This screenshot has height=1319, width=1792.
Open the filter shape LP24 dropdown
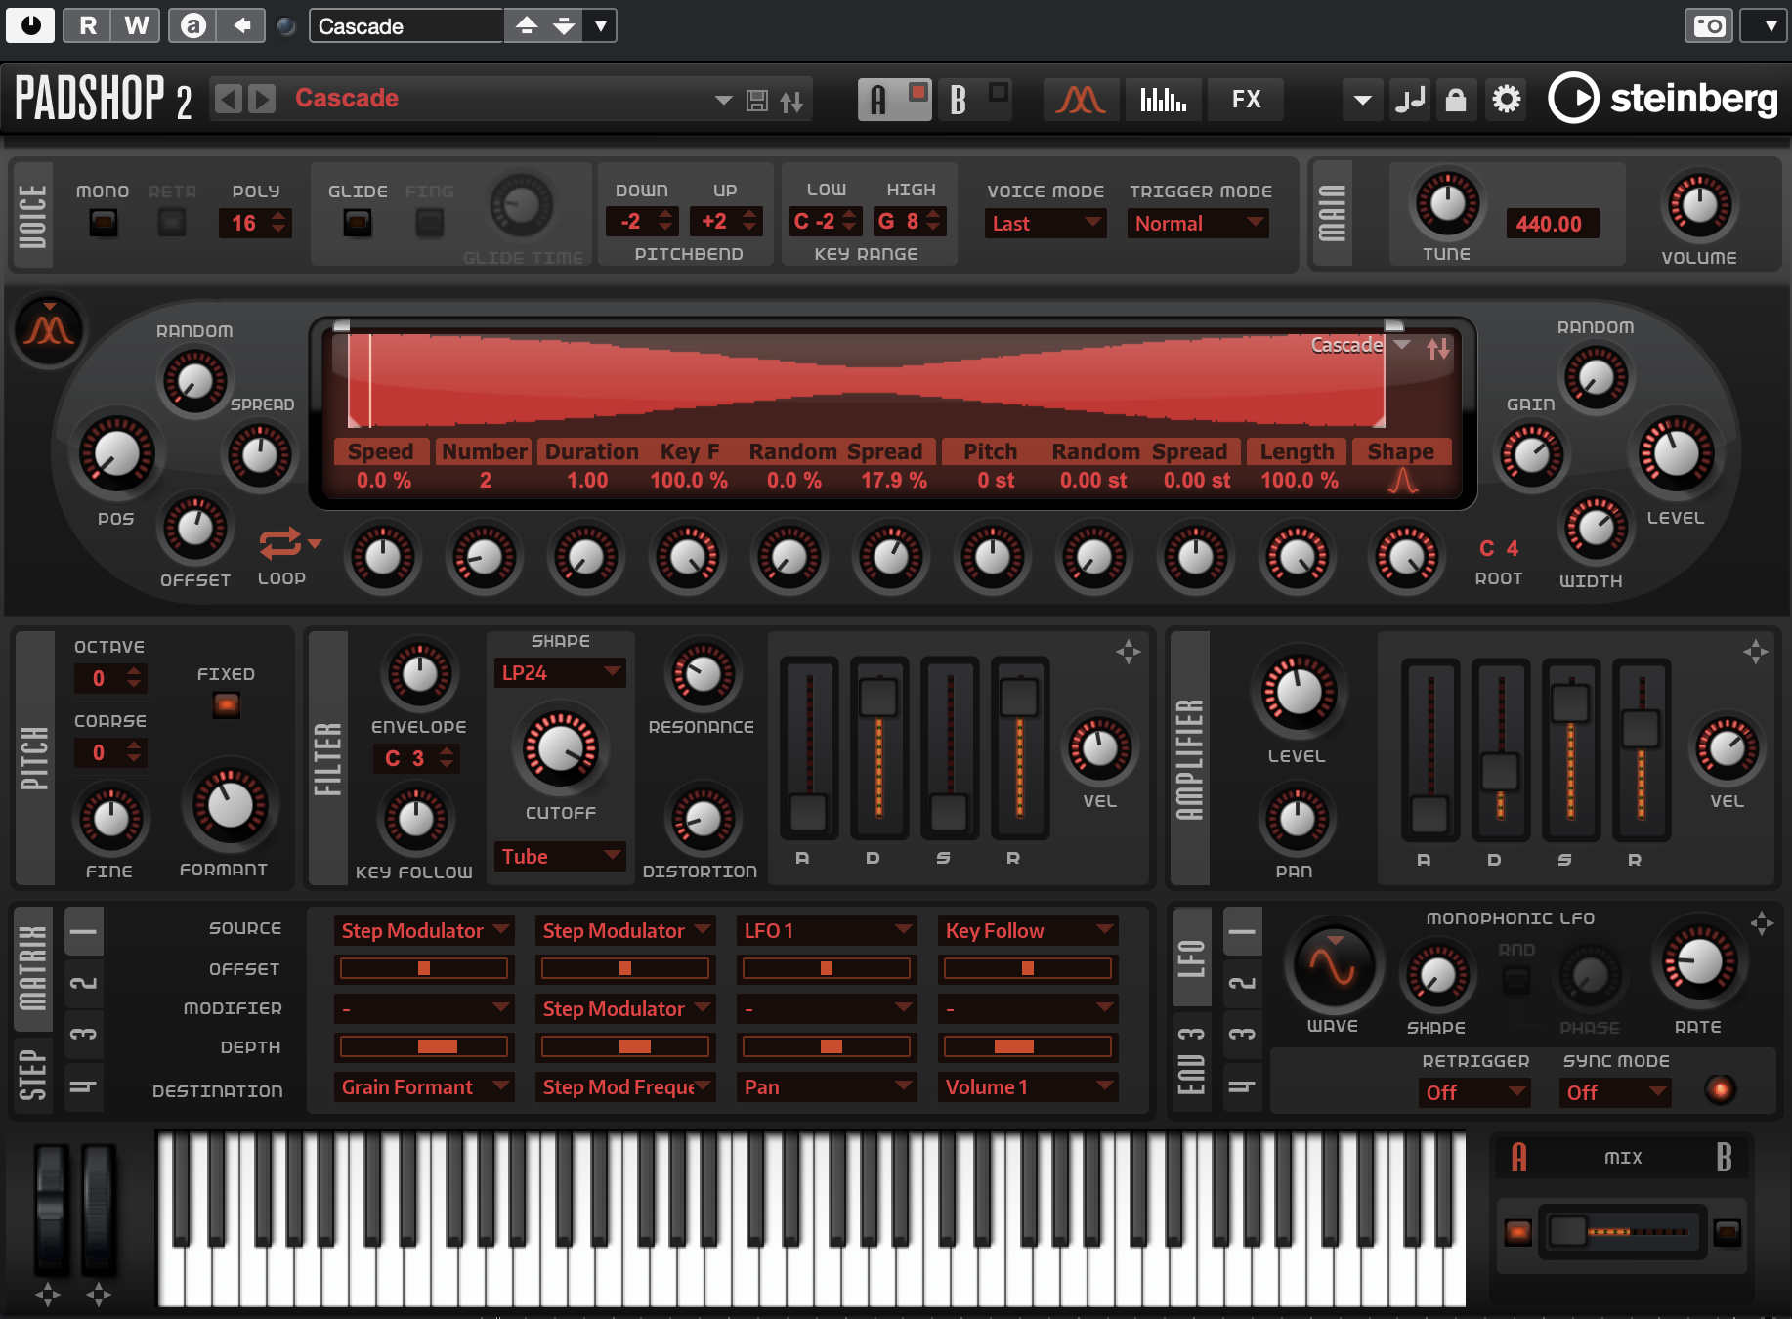tap(561, 673)
